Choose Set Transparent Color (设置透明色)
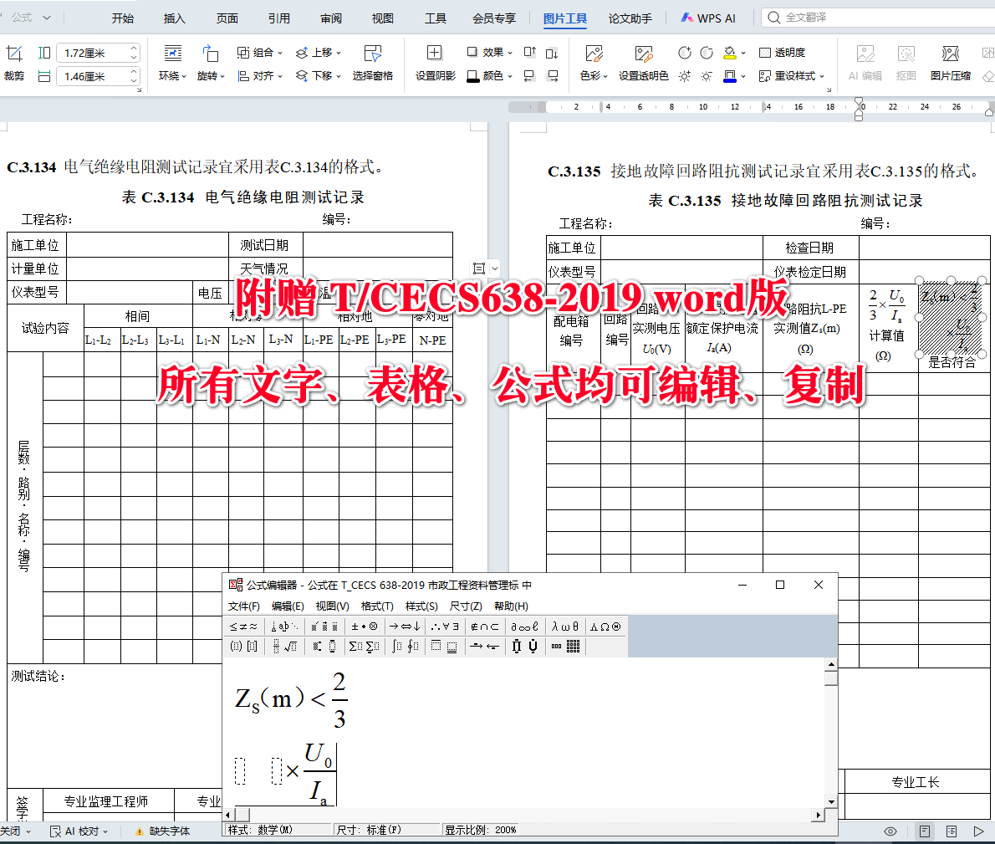 (644, 63)
